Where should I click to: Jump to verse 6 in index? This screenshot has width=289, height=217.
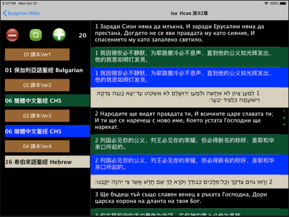(x=284, y=118)
